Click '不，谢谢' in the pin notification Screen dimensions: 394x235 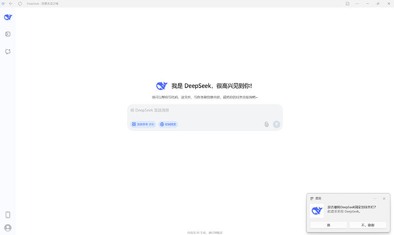[x=368, y=225]
